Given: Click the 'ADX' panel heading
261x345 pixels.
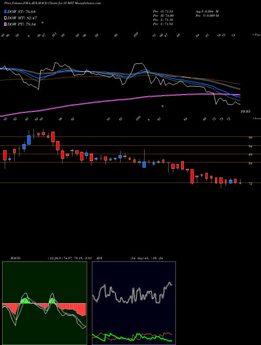Looking at the screenshot, I should (99, 258).
